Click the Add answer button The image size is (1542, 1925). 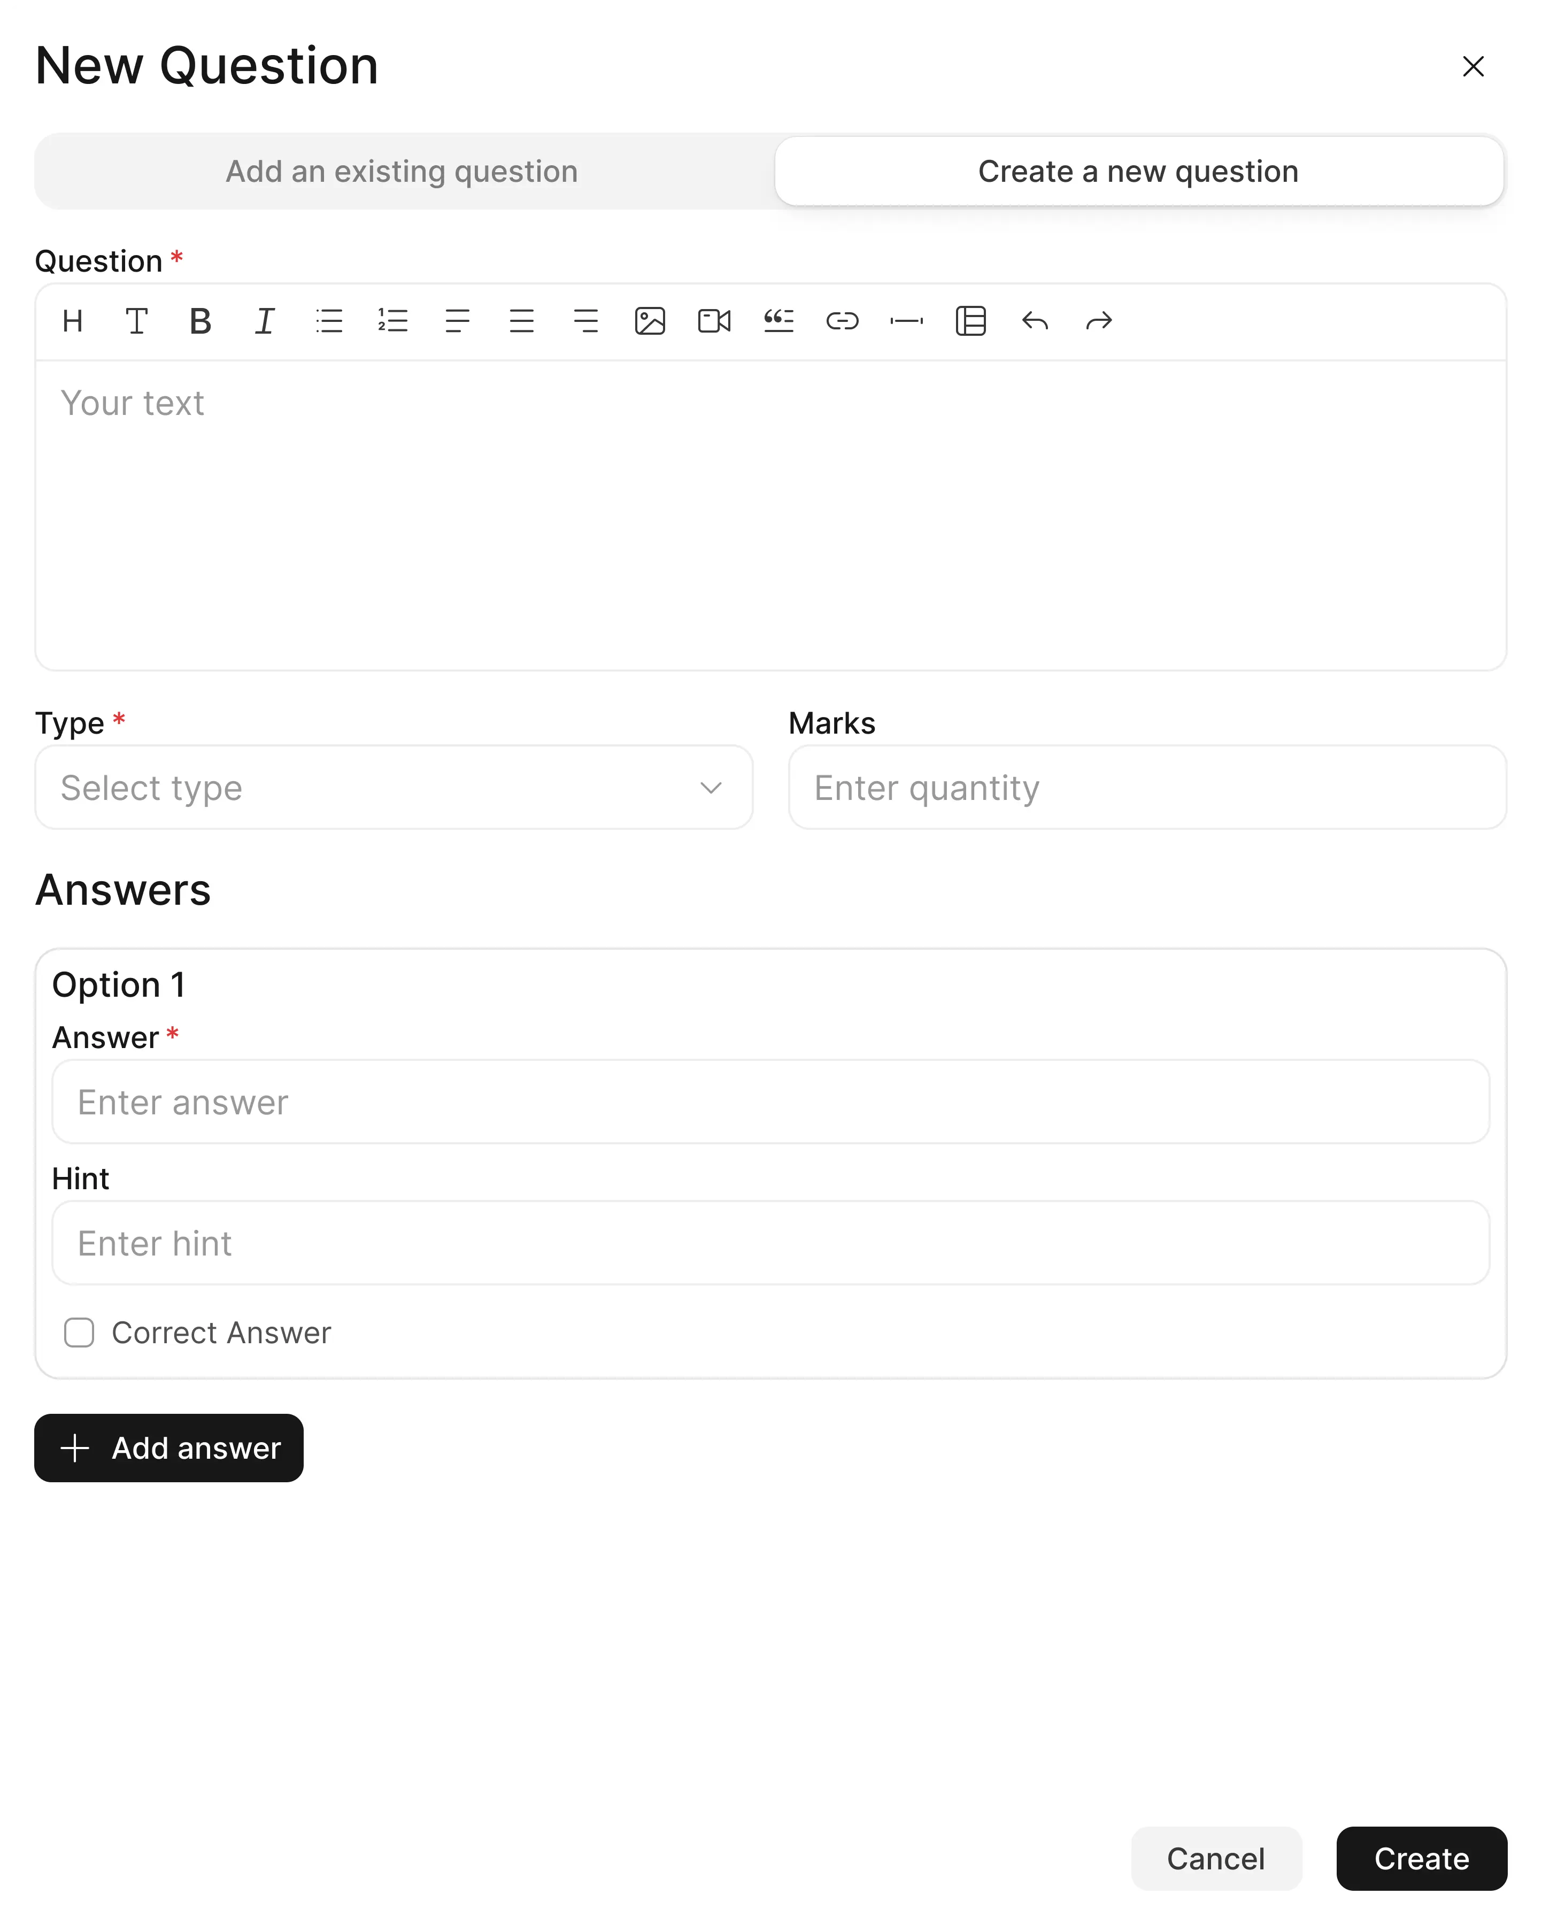click(169, 1447)
